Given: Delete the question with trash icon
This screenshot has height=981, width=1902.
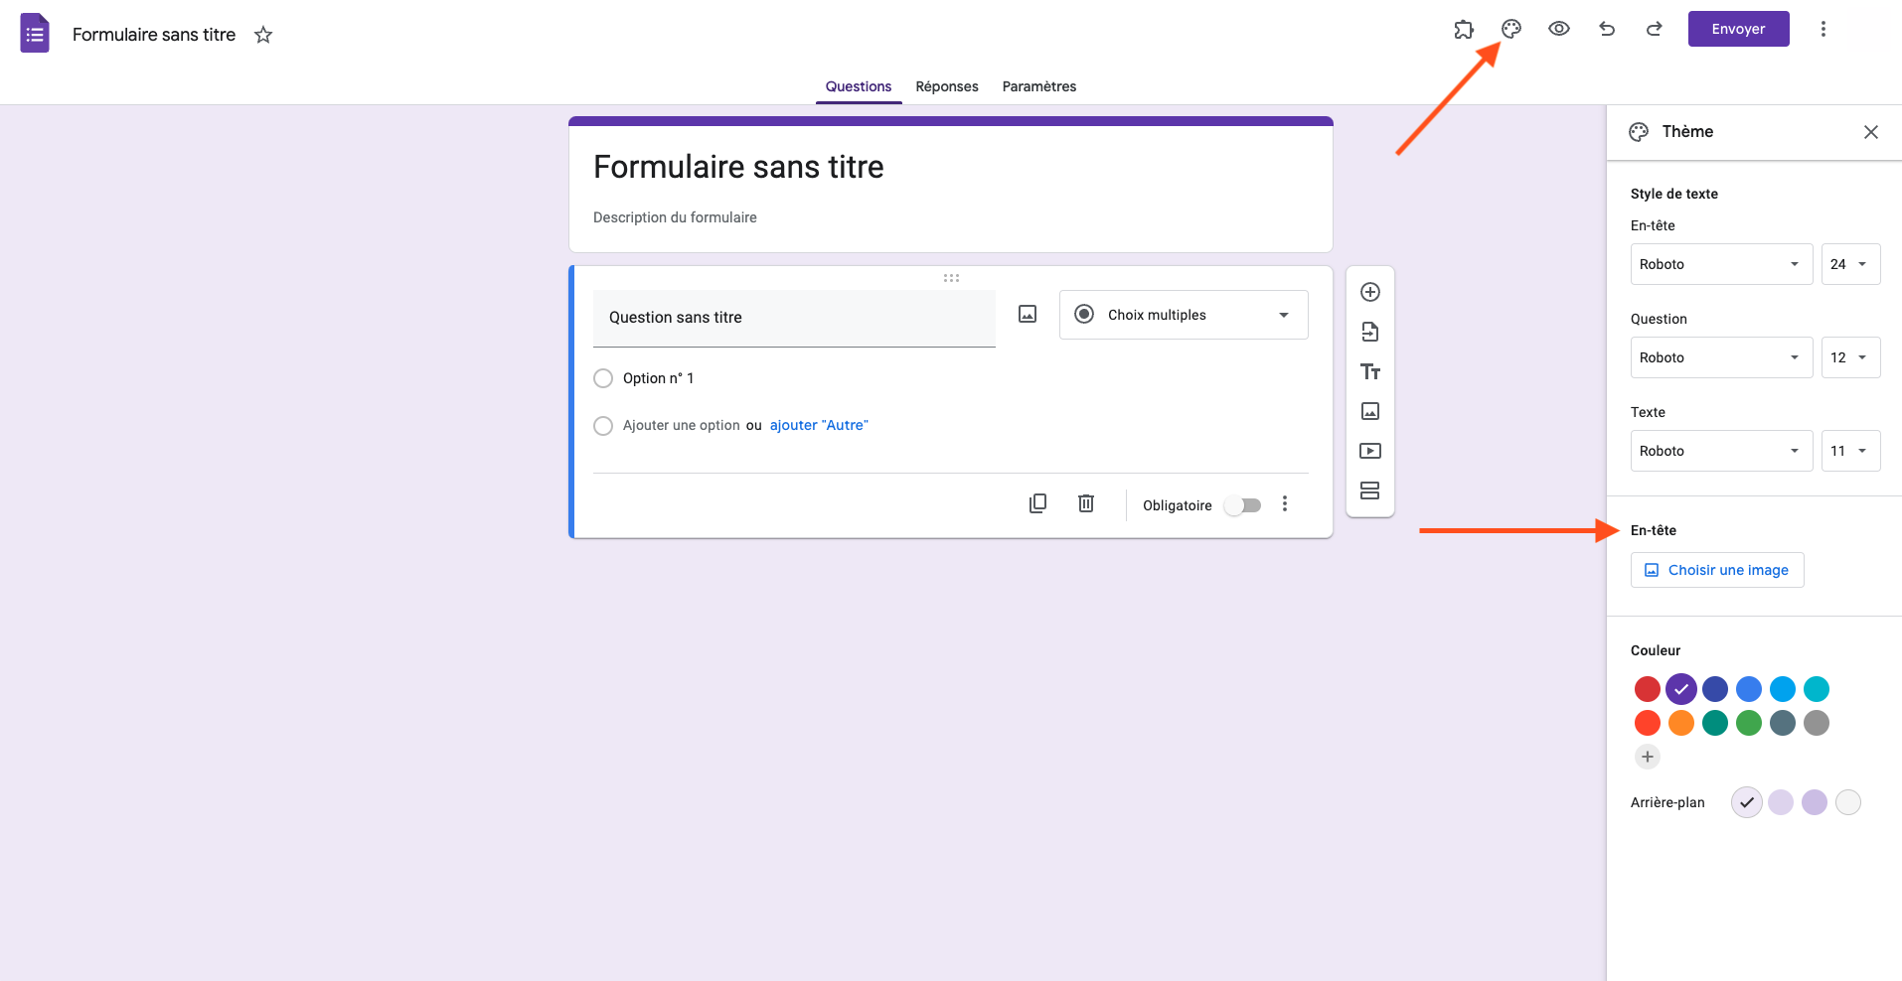Looking at the screenshot, I should (1086, 503).
